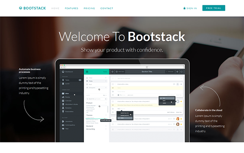Image resolution: width=244 pixels, height=153 pixels.
Task: Select Portfolio Manager under Product
Action: pos(91,106)
